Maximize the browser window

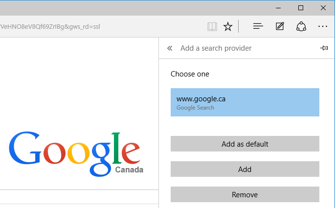click(301, 8)
